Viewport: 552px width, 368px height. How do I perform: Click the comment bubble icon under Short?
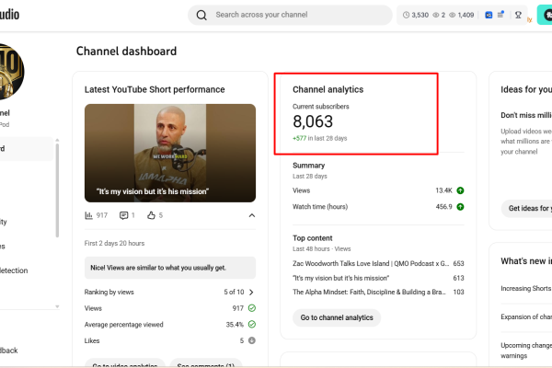[124, 215]
